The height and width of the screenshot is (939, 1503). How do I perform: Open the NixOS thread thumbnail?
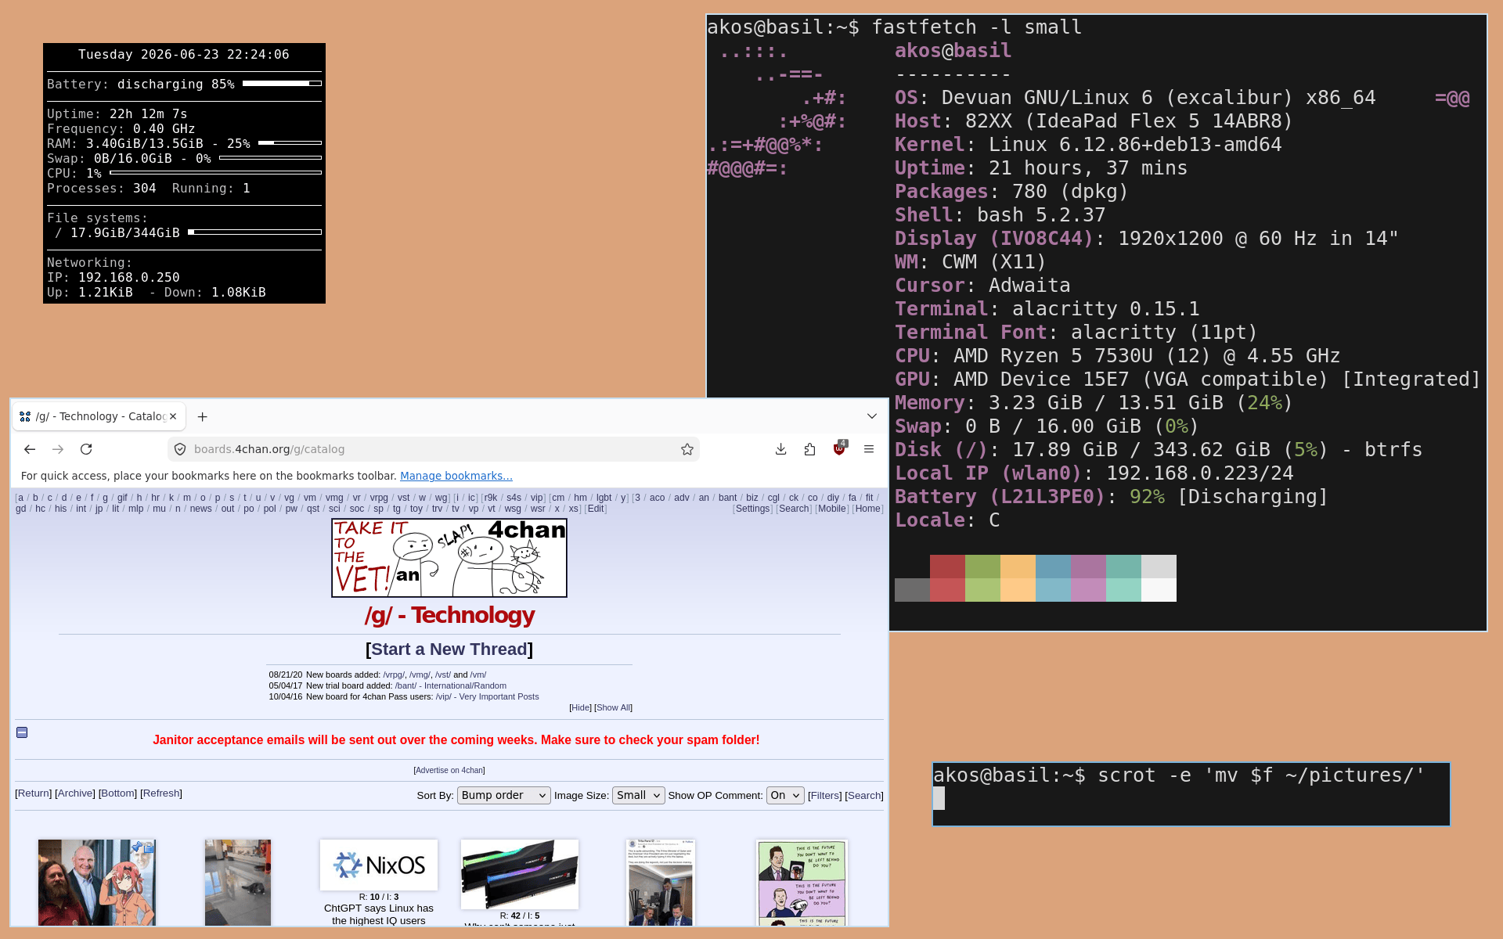click(379, 865)
